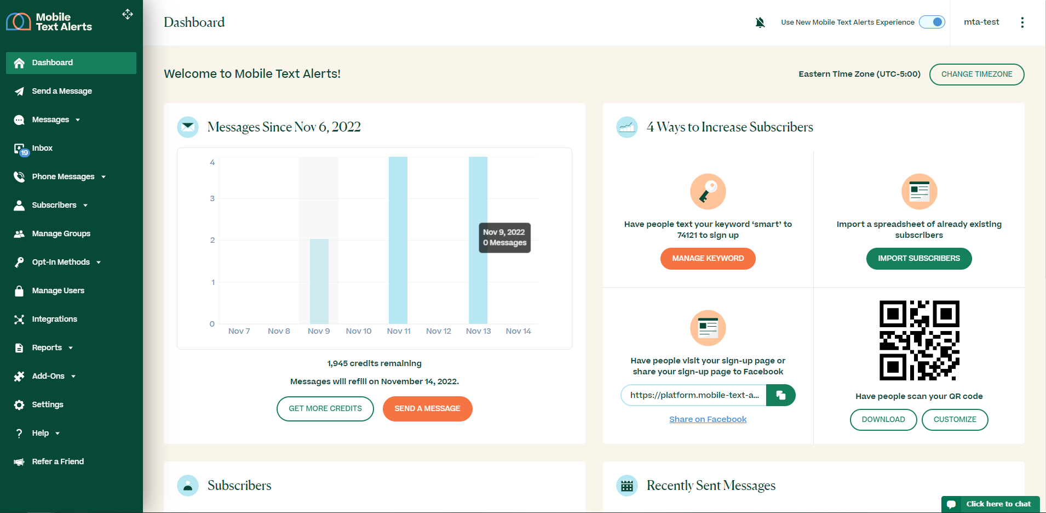Click the move/drag handle icon on sidebar
Viewport: 1046px width, 513px height.
[x=127, y=14]
